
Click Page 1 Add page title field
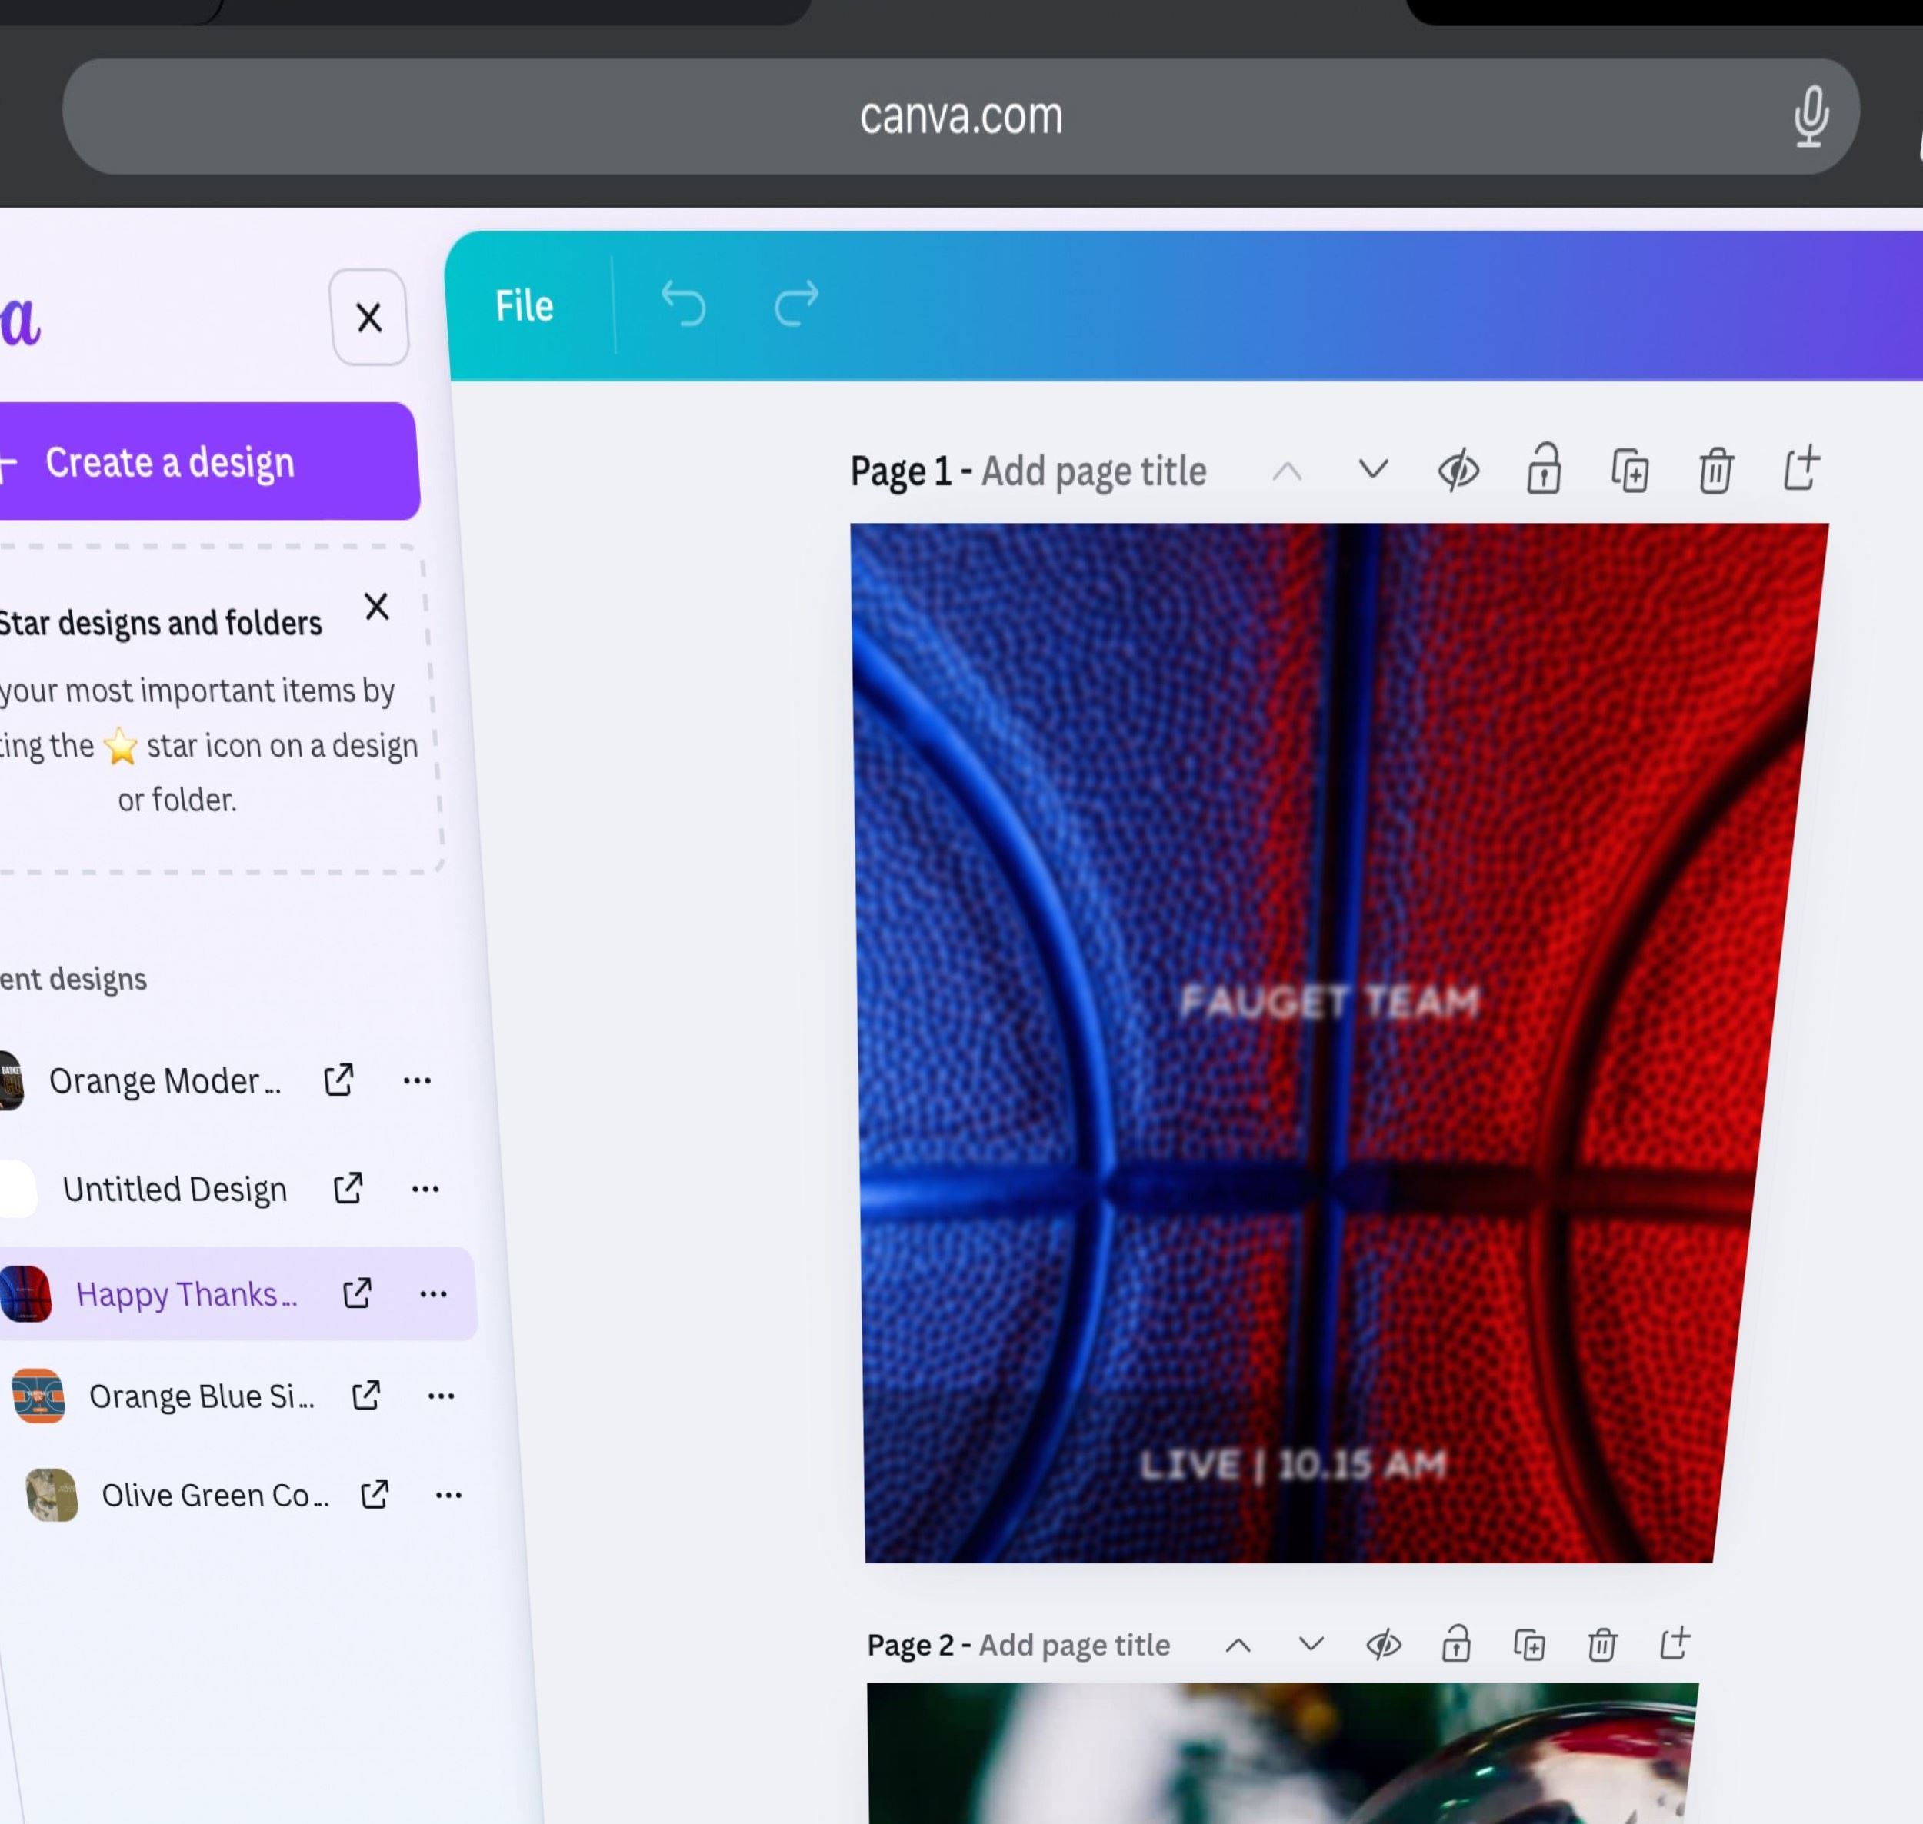coord(1093,471)
